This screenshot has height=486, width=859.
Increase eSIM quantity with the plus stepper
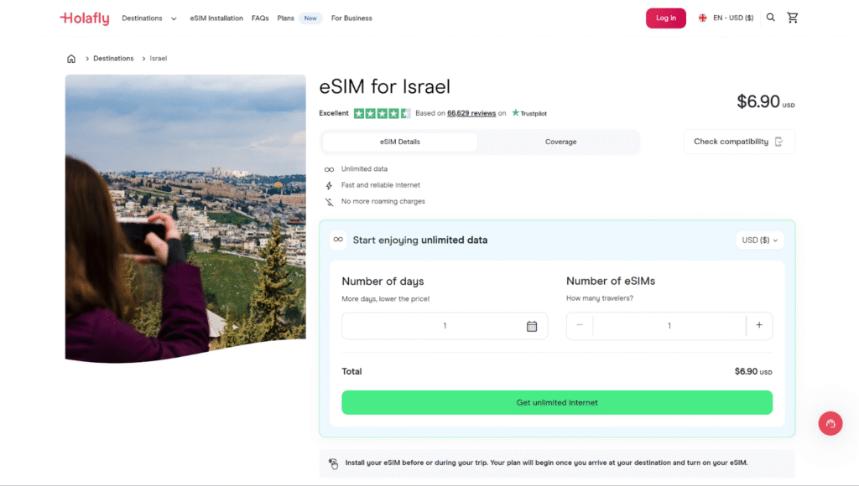coord(759,325)
